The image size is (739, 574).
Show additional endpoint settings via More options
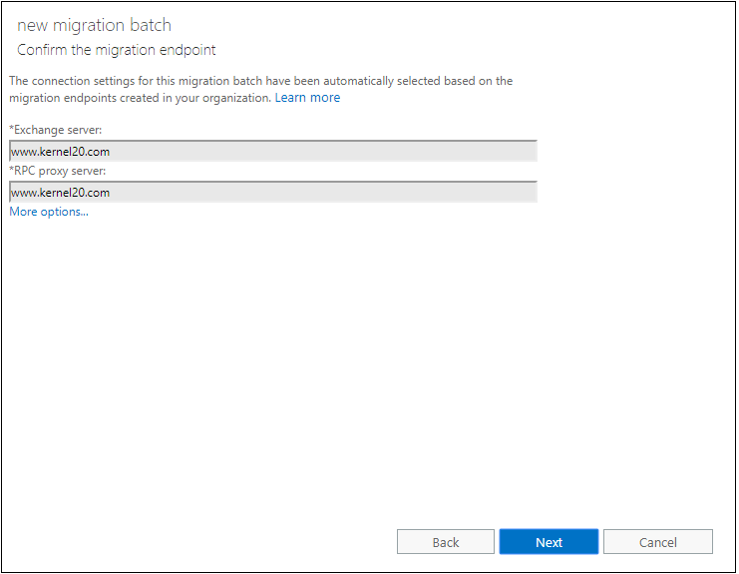pyautogui.click(x=49, y=212)
